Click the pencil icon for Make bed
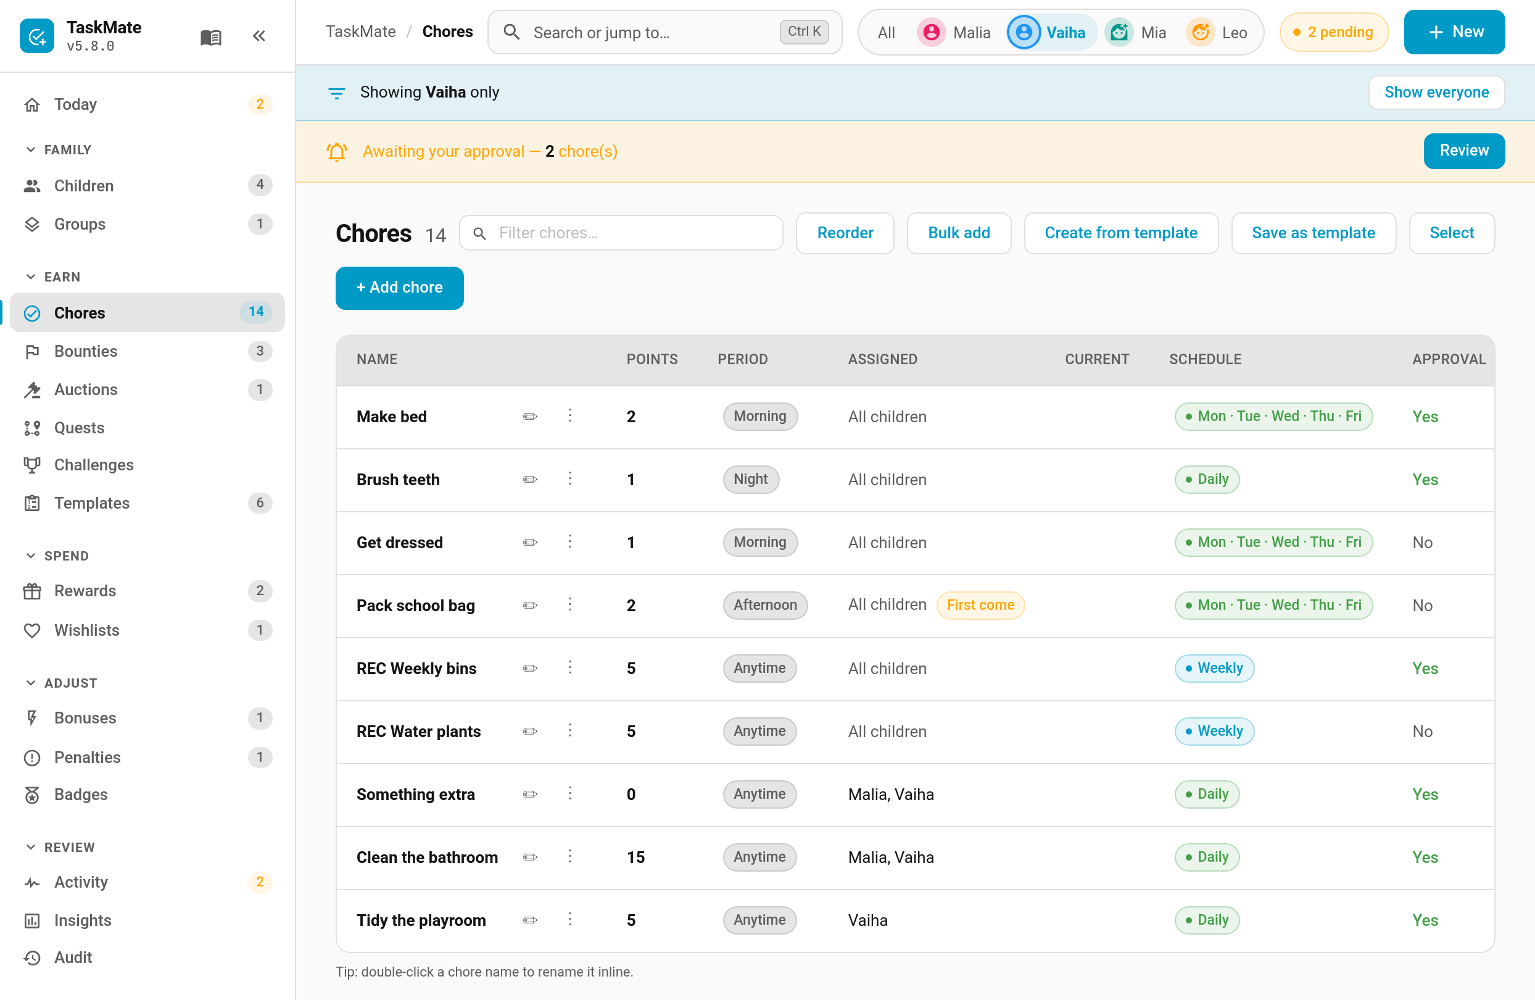This screenshot has width=1535, height=1000. (530, 416)
